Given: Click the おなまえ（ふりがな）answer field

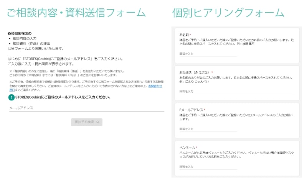Looking at the screenshot, I should tap(237, 92).
